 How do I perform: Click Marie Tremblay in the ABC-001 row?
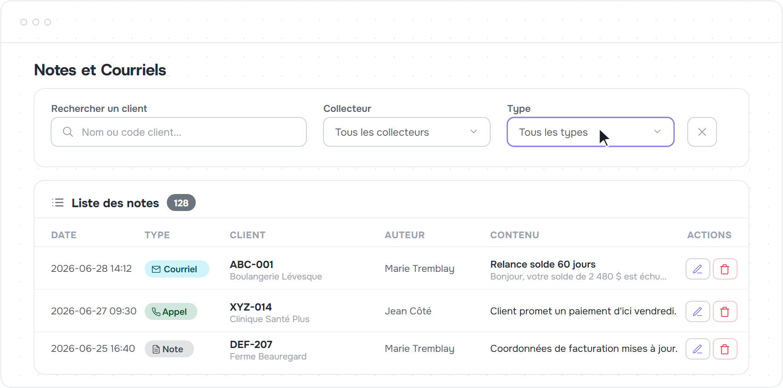(420, 268)
